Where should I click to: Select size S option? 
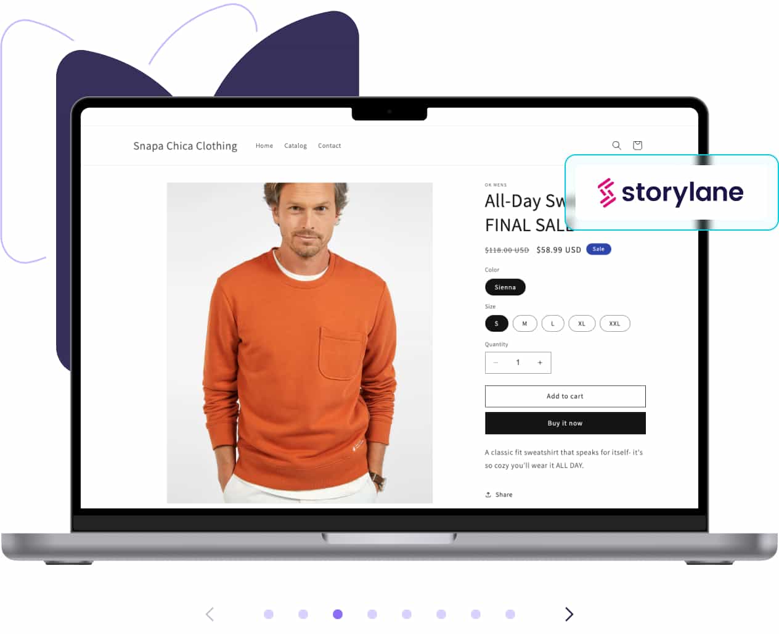pyautogui.click(x=497, y=324)
